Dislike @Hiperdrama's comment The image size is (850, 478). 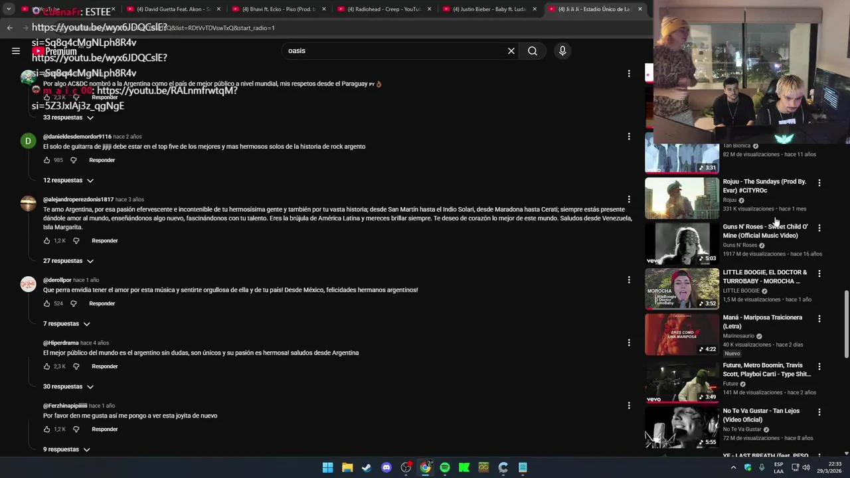pyautogui.click(x=76, y=366)
